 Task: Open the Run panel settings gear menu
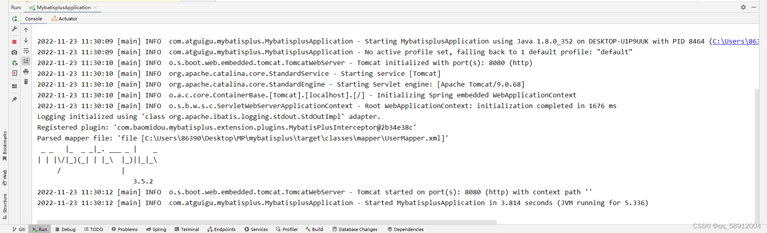pyautogui.click(x=743, y=7)
